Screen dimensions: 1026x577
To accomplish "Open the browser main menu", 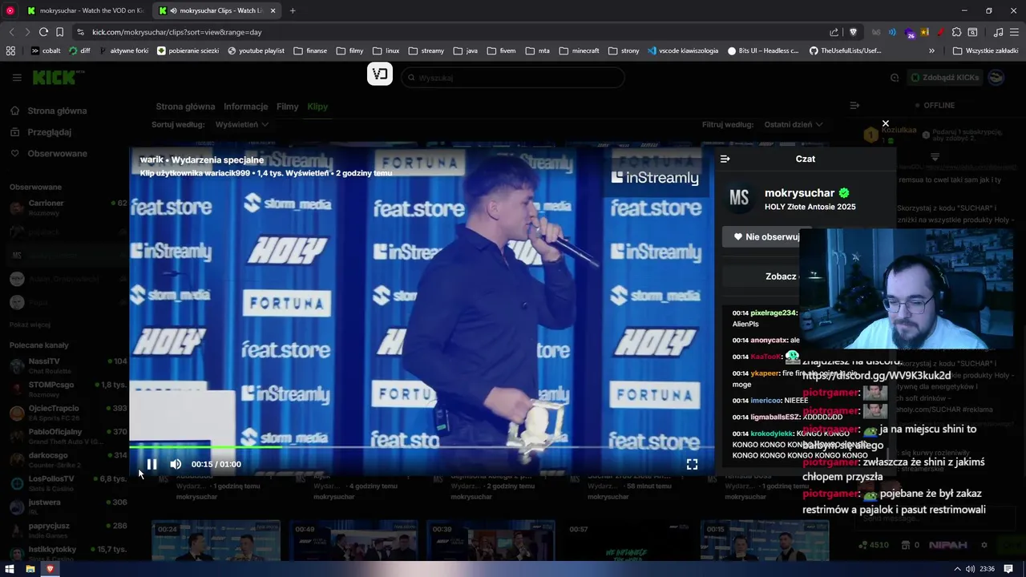I will click(x=1015, y=32).
